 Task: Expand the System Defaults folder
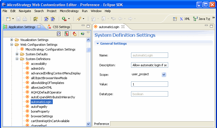tap(17, 54)
